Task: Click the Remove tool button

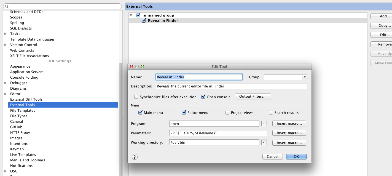Action: 381,44
